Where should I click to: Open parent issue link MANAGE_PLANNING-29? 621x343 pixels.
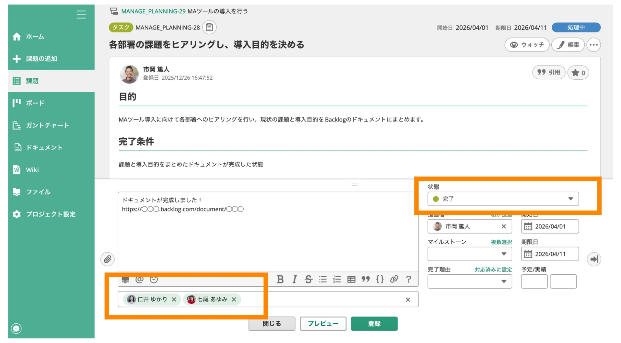coord(153,11)
